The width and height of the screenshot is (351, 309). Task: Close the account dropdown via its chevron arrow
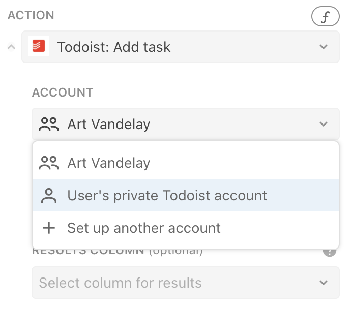[x=324, y=125]
